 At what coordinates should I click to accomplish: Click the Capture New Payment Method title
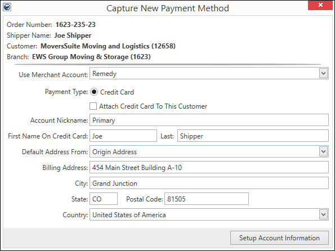168,8
